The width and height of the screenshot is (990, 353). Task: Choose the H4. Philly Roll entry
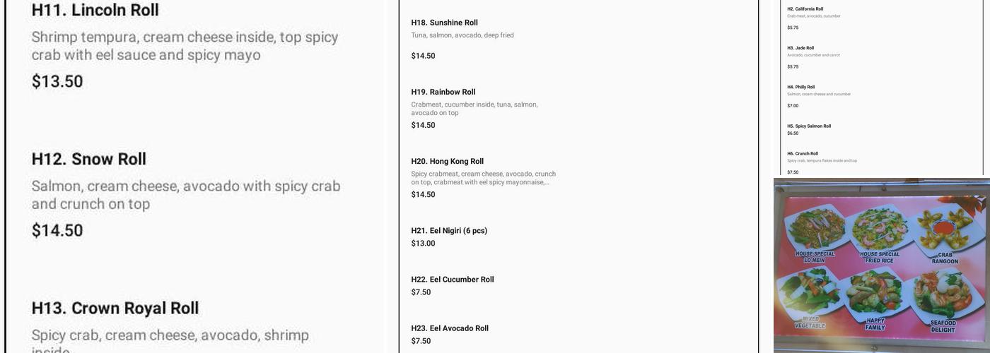tap(801, 87)
